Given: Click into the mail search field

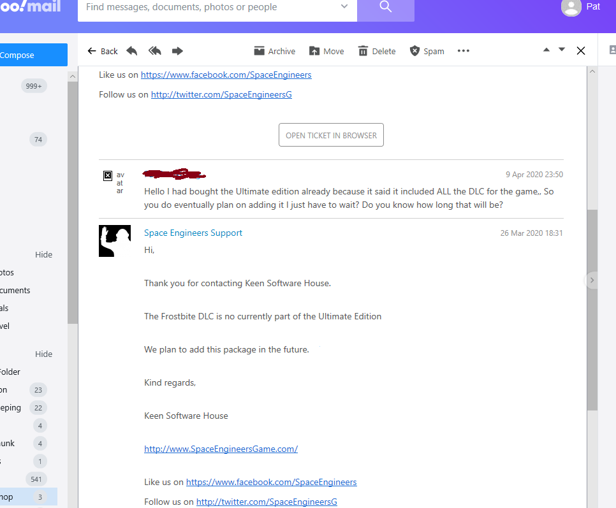Looking at the screenshot, I should (x=210, y=8).
